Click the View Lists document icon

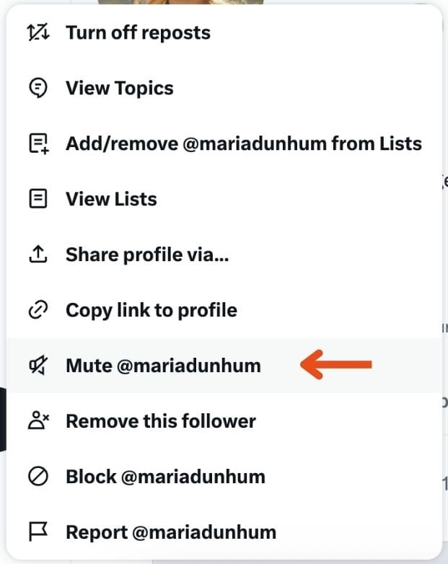point(38,198)
